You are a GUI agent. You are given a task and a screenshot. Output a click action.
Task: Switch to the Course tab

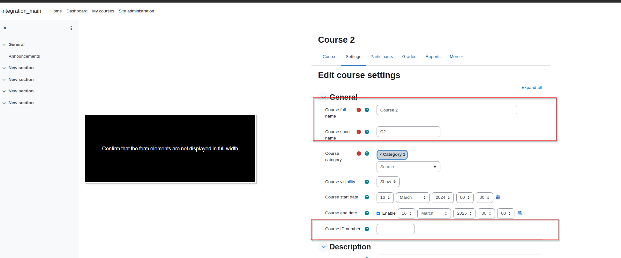[329, 57]
